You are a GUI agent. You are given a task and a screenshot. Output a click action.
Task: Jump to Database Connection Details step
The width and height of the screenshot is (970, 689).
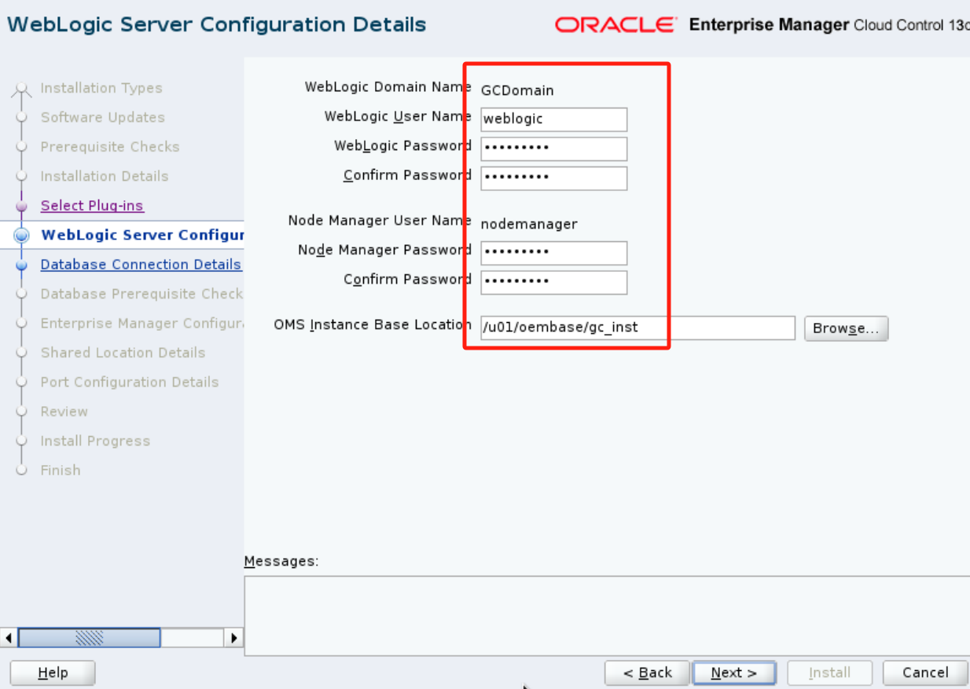click(x=141, y=265)
